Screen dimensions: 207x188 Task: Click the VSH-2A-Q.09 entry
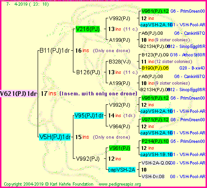(x=156, y=163)
